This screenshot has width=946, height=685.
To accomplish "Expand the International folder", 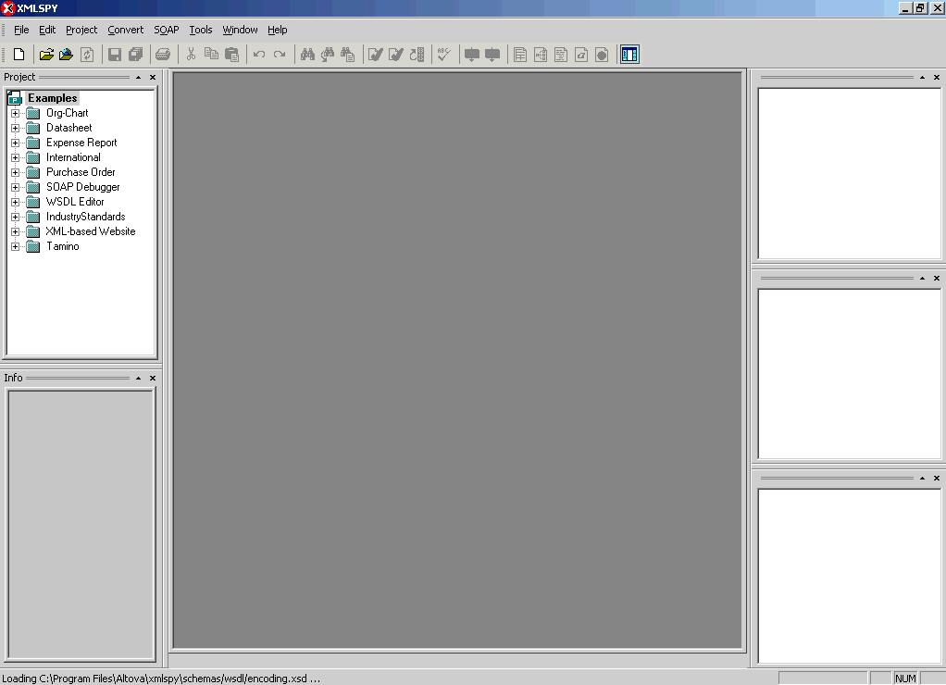I will [15, 157].
